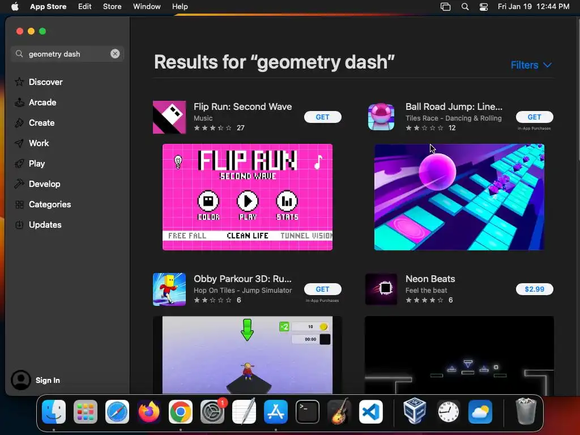Screen dimensions: 580x435
Task: Click the date and time in menu bar
Action: 534,7
